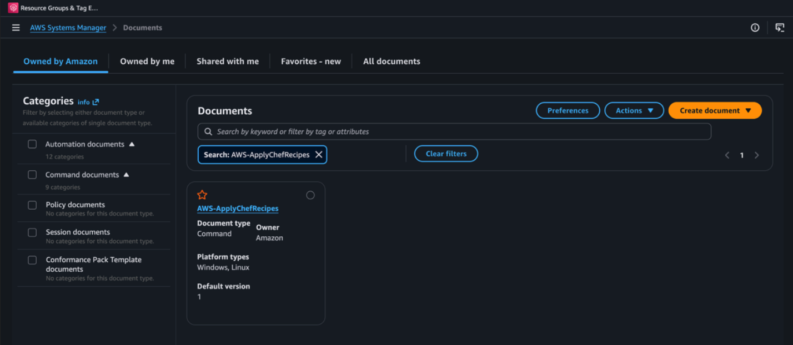This screenshot has height=345, width=793.
Task: Click the document search input field
Action: click(x=454, y=131)
